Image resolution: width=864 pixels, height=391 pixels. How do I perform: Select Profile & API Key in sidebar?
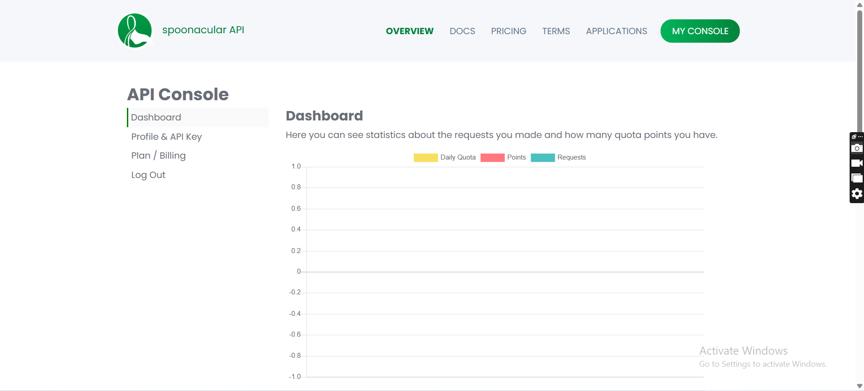tap(166, 137)
